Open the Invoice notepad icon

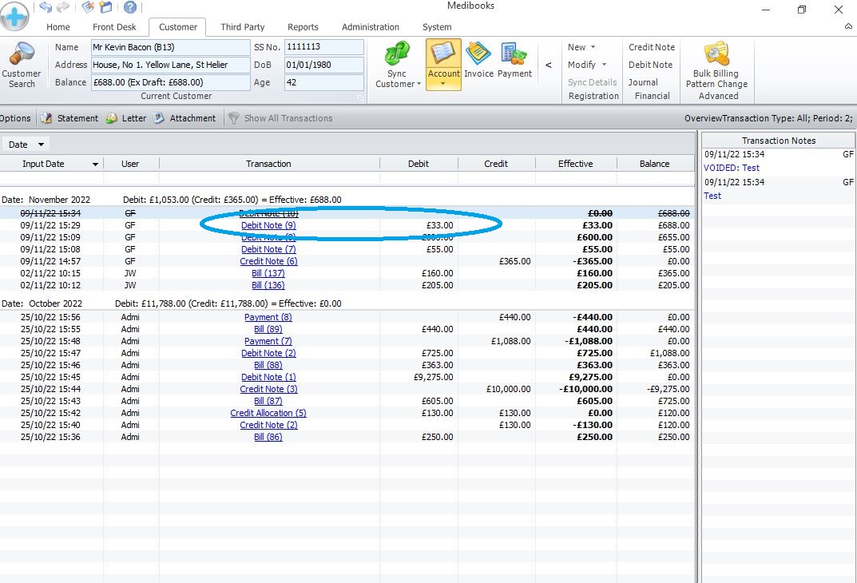(x=478, y=54)
